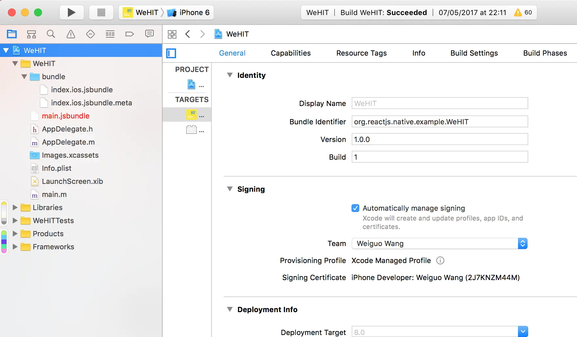Open the Team dropdown
577x337 pixels.
(440, 243)
